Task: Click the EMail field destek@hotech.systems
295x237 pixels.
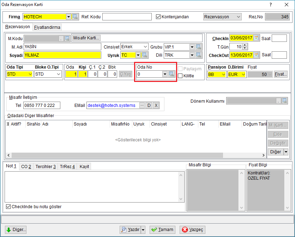Action: 113,105
